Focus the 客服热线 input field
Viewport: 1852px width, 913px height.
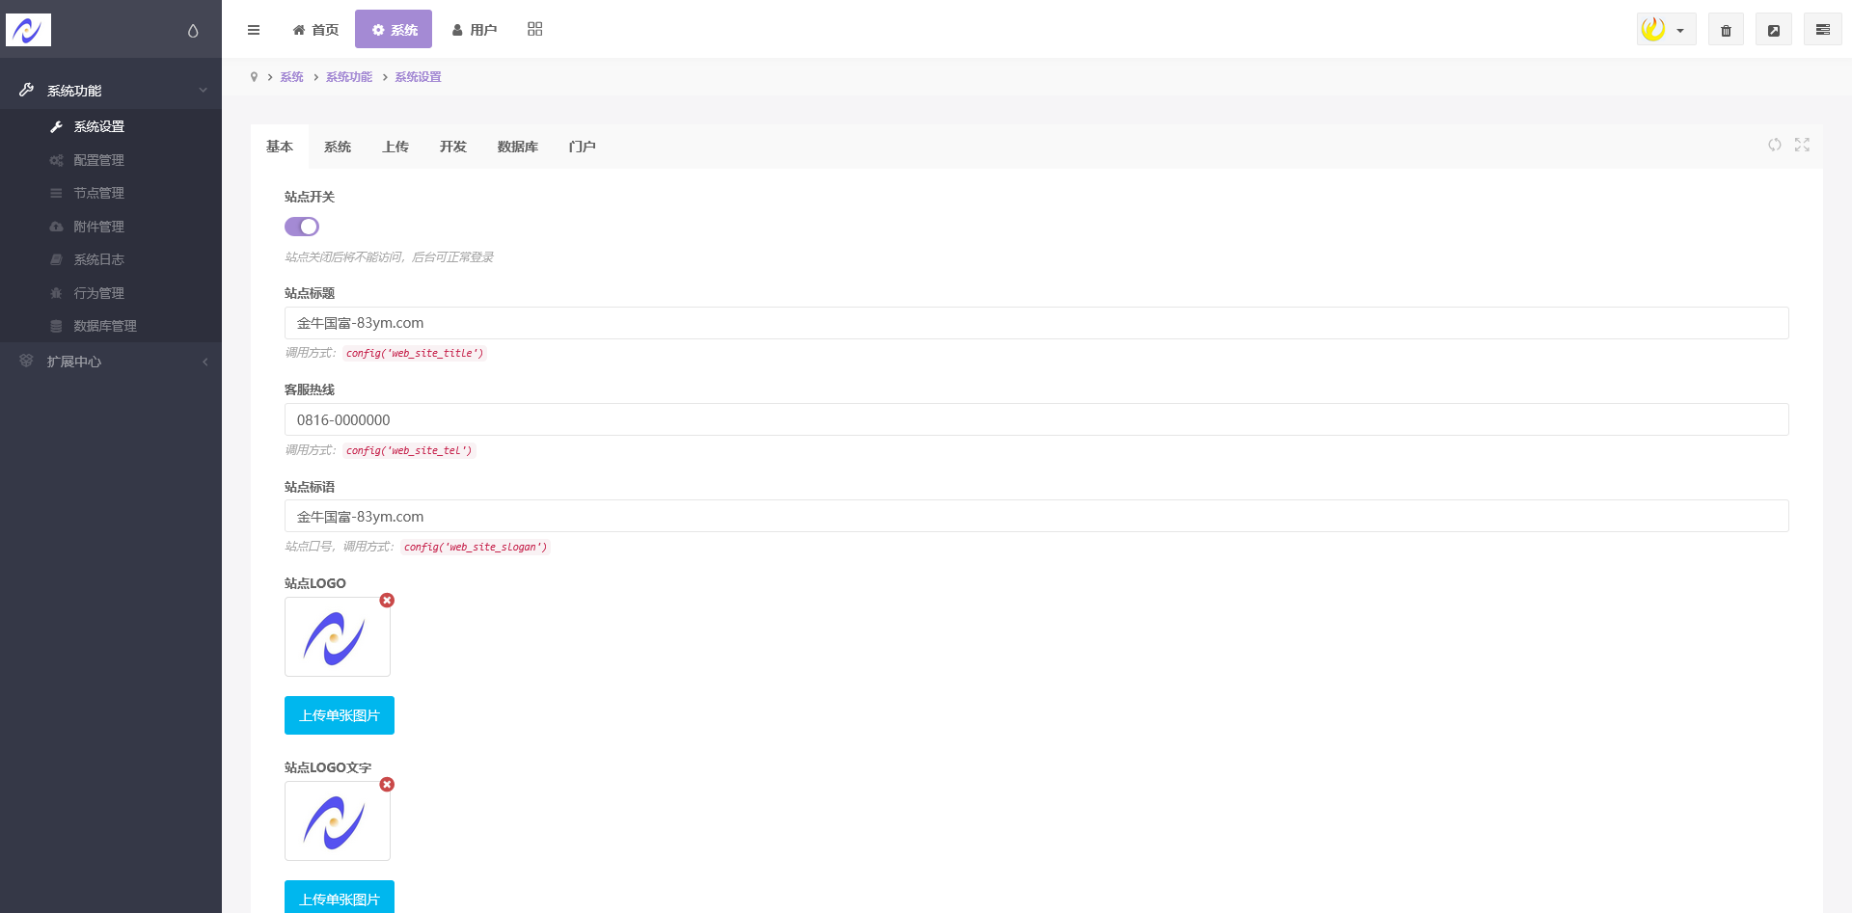click(x=1036, y=419)
